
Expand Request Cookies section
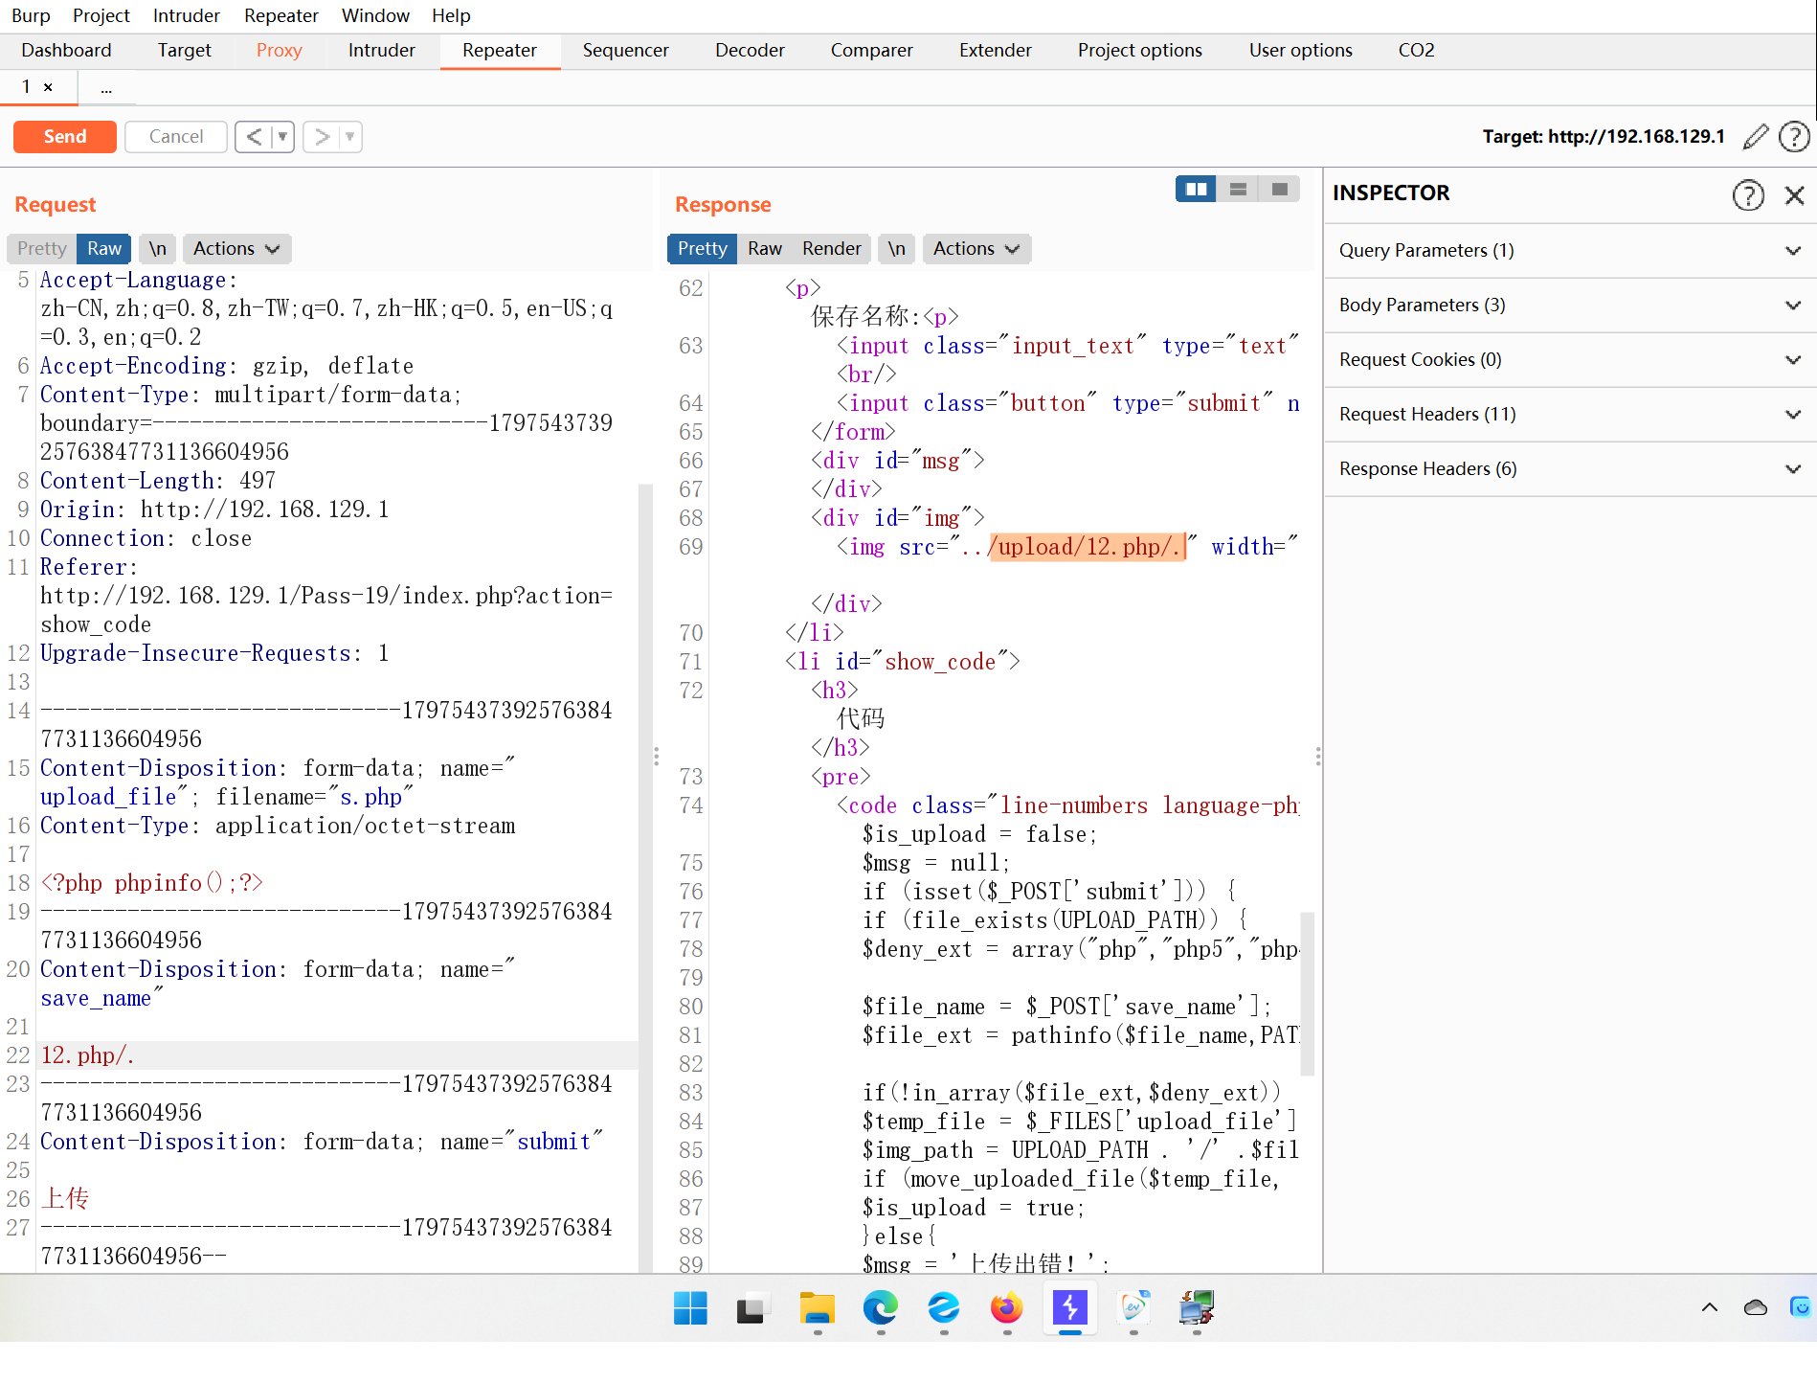click(1570, 360)
